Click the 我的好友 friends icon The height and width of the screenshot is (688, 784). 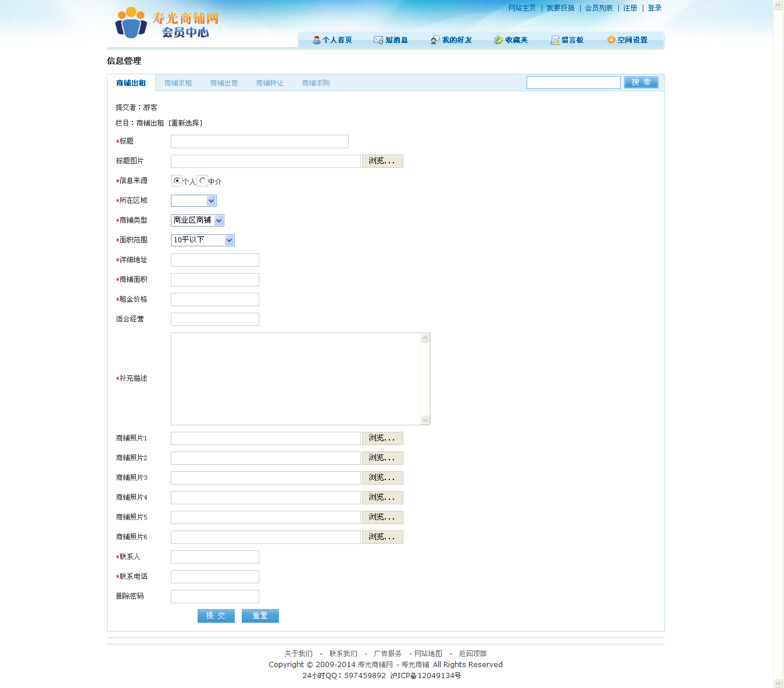(435, 40)
